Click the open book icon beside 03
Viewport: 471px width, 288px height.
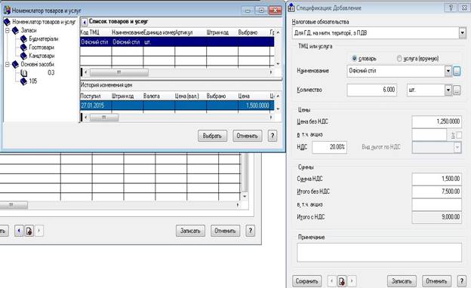coord(23,73)
